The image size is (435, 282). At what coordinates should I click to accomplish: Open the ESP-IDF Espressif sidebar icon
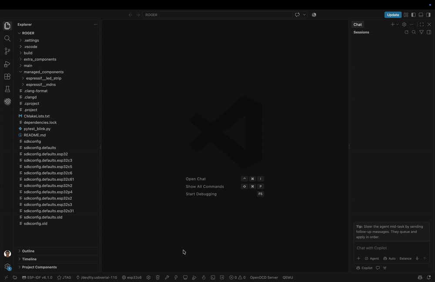tap(7, 102)
